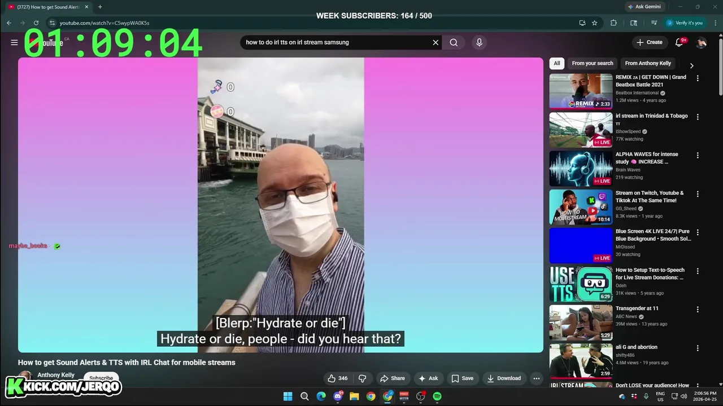Open Spotify from the taskbar

[x=437, y=396]
